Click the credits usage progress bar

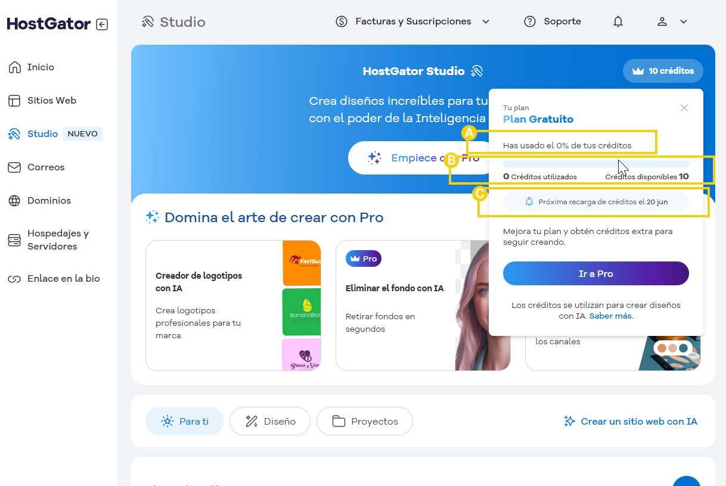click(x=596, y=164)
